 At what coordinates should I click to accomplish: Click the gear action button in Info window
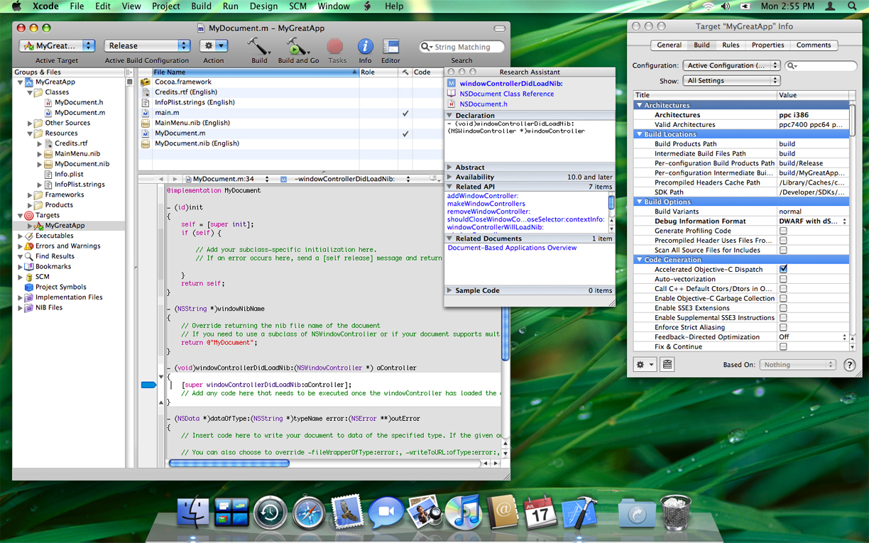[x=645, y=364]
